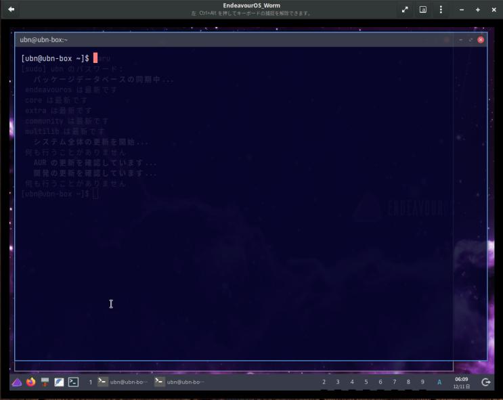Switch to workspace 7
The width and height of the screenshot is (503, 400).
pos(394,382)
